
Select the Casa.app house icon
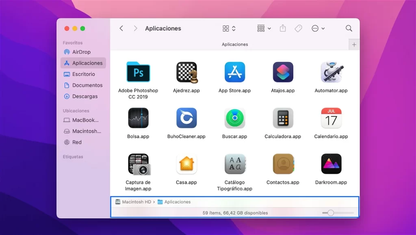(x=186, y=164)
